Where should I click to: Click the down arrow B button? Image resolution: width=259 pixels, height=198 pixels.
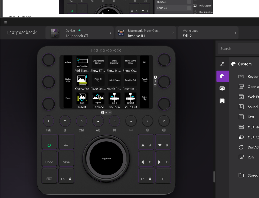pos(163,142)
